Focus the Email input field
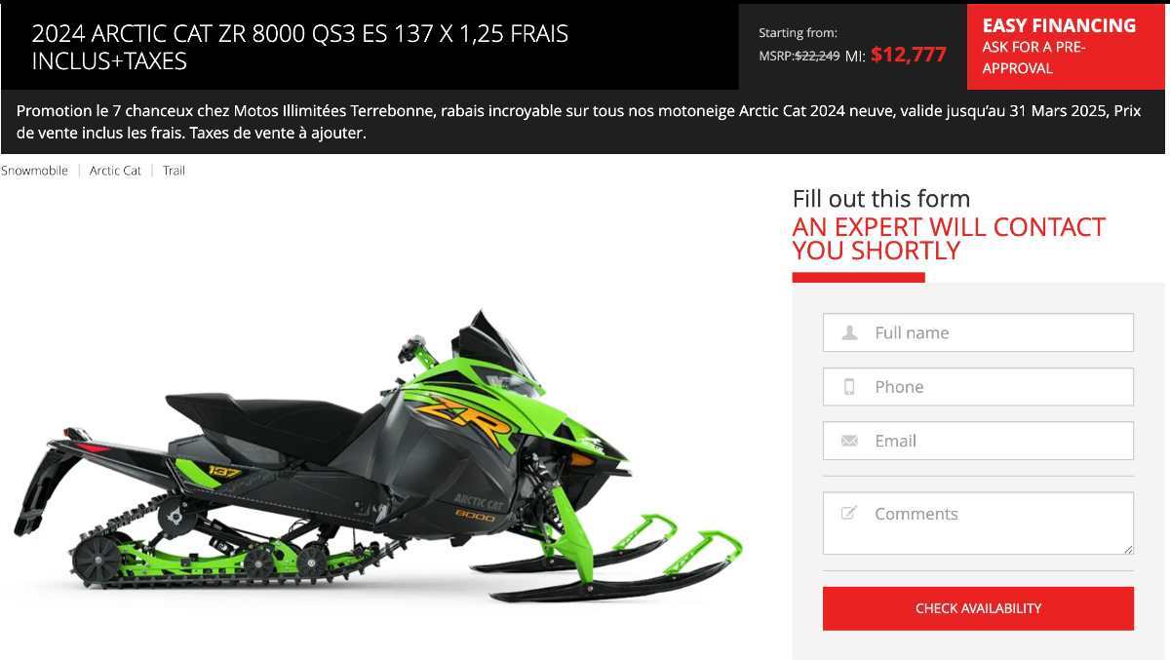Image resolution: width=1170 pixels, height=660 pixels. (x=978, y=441)
